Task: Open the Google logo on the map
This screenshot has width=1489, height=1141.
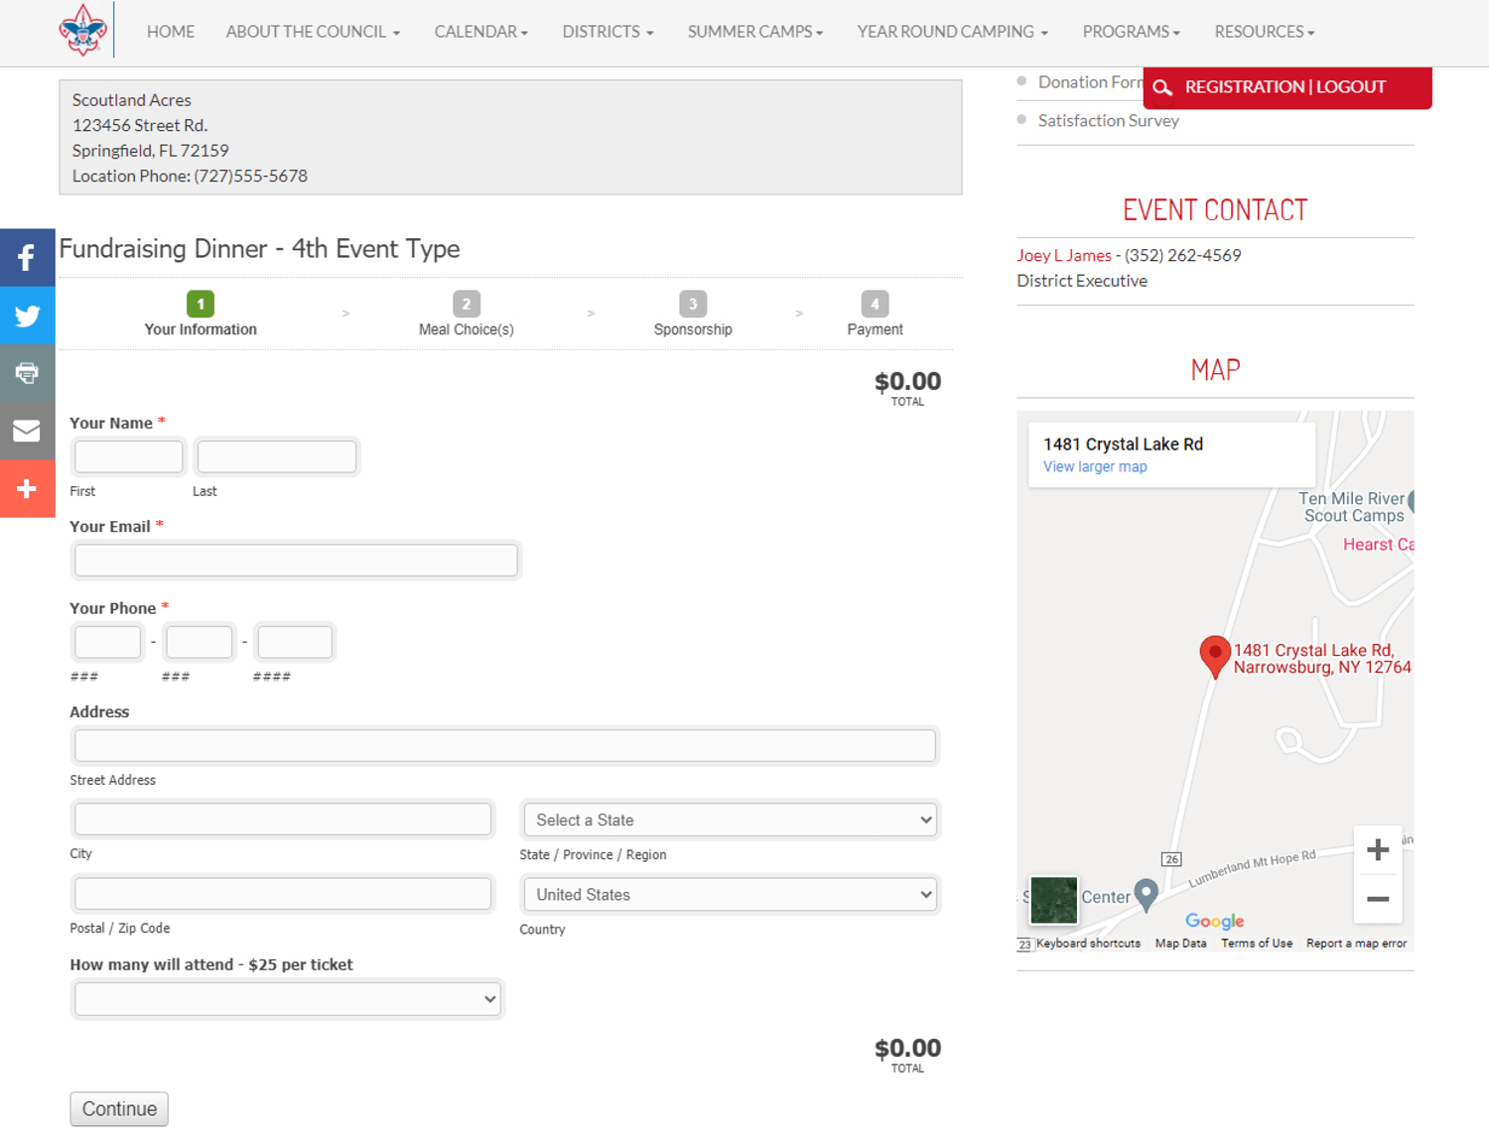Action: click(x=1214, y=922)
